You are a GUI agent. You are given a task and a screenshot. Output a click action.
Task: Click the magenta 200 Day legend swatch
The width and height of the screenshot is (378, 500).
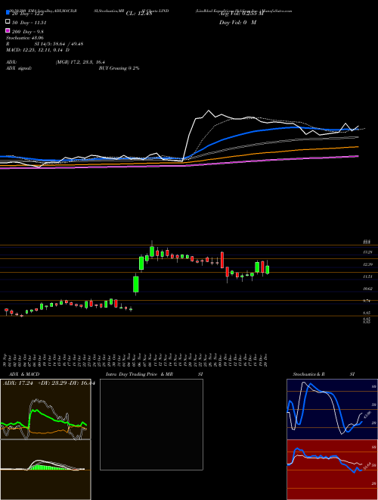[x=8, y=30]
